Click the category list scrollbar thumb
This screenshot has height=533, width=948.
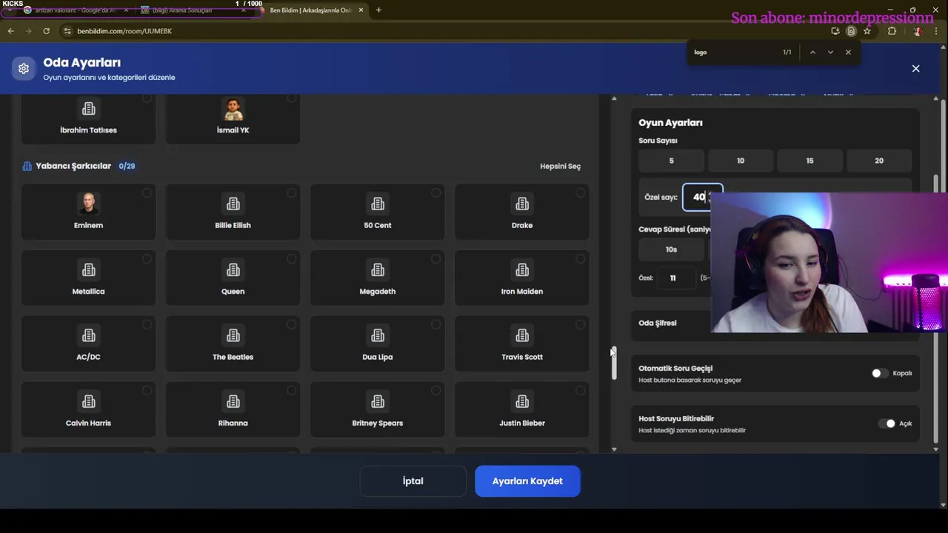pyautogui.click(x=614, y=363)
